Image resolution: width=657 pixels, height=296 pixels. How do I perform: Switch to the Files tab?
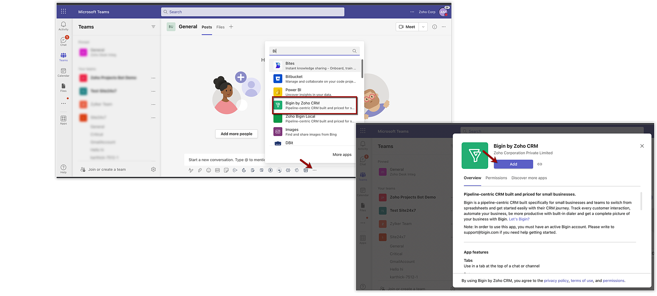pos(220,27)
